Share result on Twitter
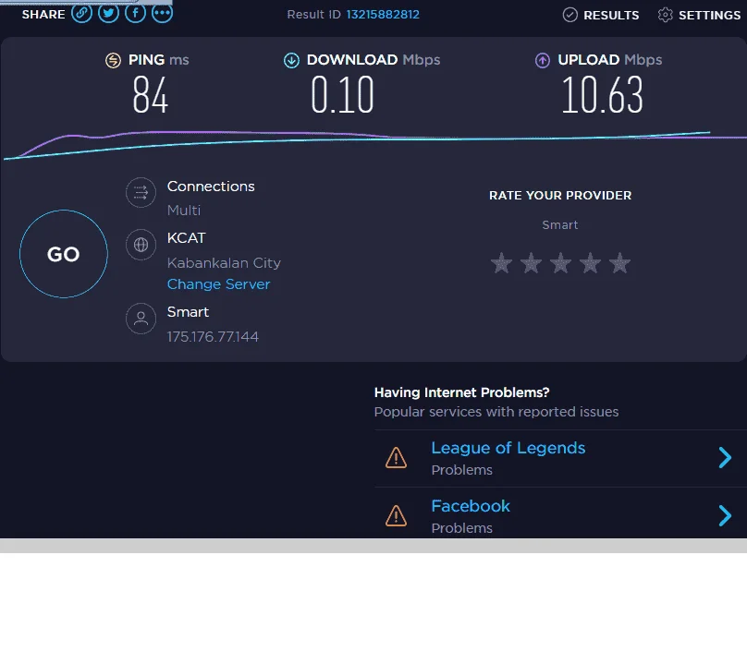Viewport: 747px width, 663px height. point(108,13)
